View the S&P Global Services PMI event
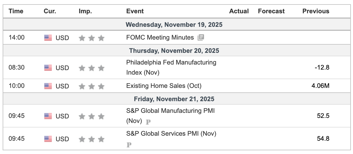The width and height of the screenshot is (353, 154). coord(171,134)
